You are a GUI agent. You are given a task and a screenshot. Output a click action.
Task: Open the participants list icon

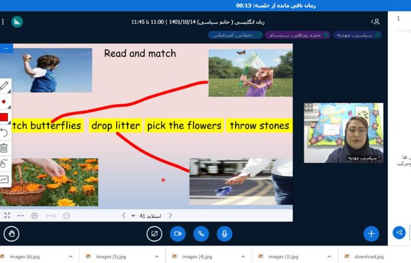pos(375,21)
